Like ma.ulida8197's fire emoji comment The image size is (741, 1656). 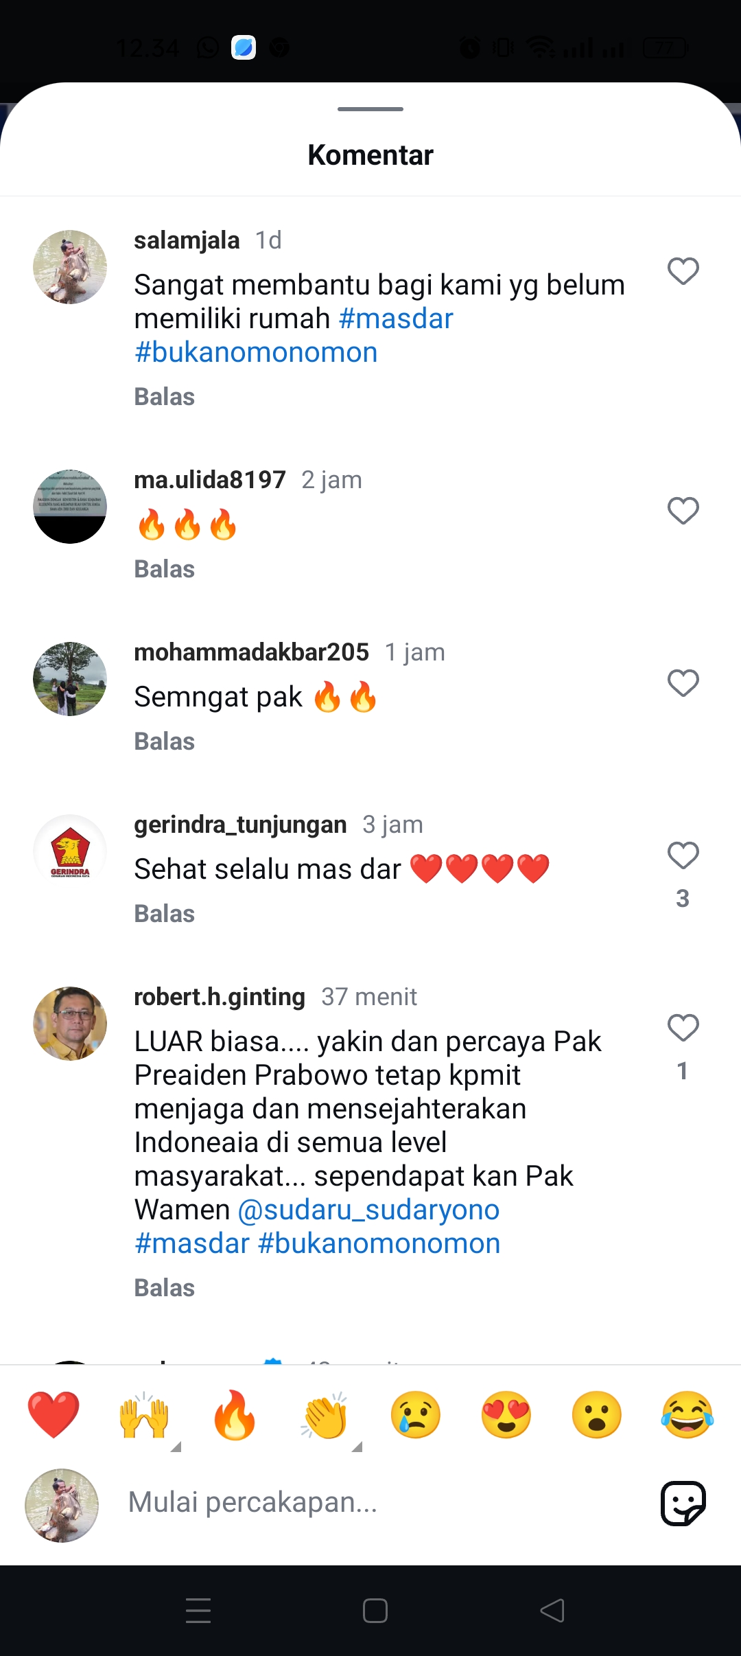tap(683, 511)
